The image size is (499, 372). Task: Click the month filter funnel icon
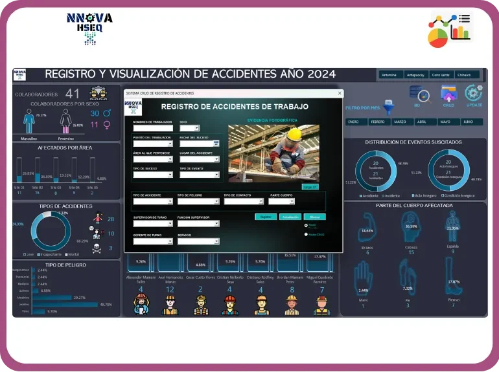[x=389, y=106]
